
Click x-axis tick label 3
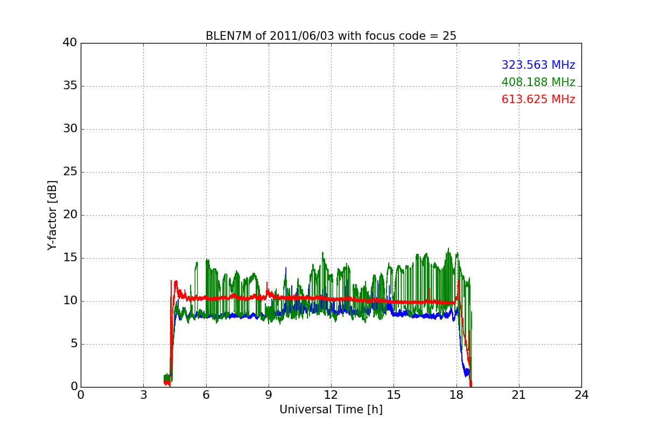[x=143, y=395]
